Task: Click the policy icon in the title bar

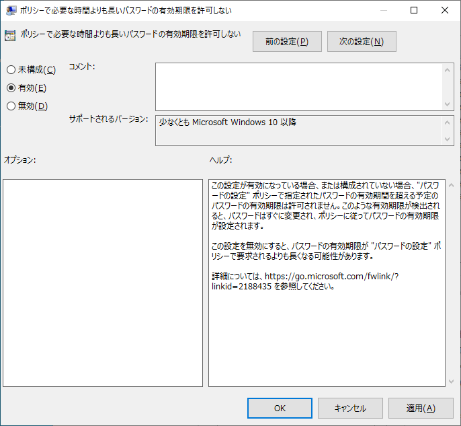Action: click(11, 11)
